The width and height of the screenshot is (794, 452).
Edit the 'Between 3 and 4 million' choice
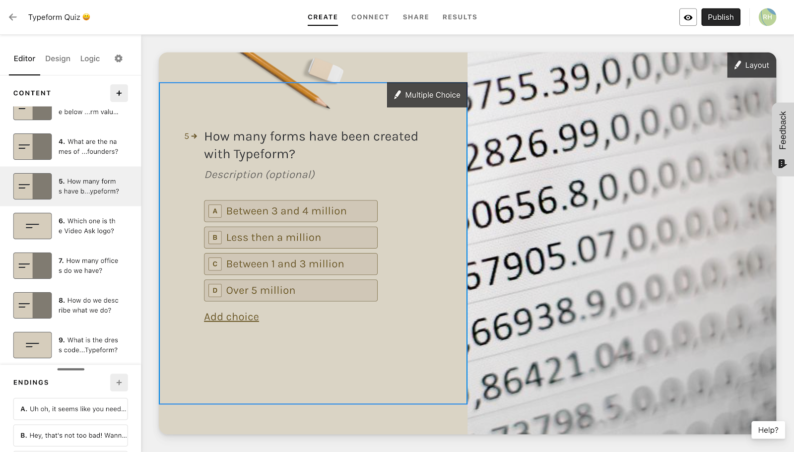tap(291, 211)
